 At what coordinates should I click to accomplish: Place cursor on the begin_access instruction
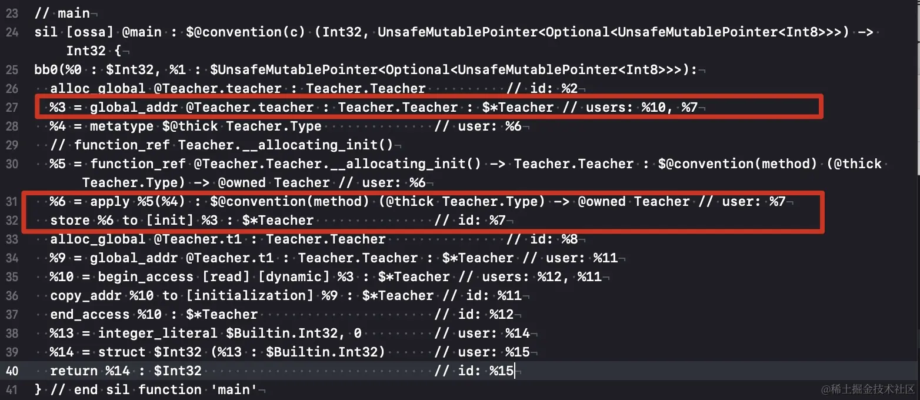145,277
